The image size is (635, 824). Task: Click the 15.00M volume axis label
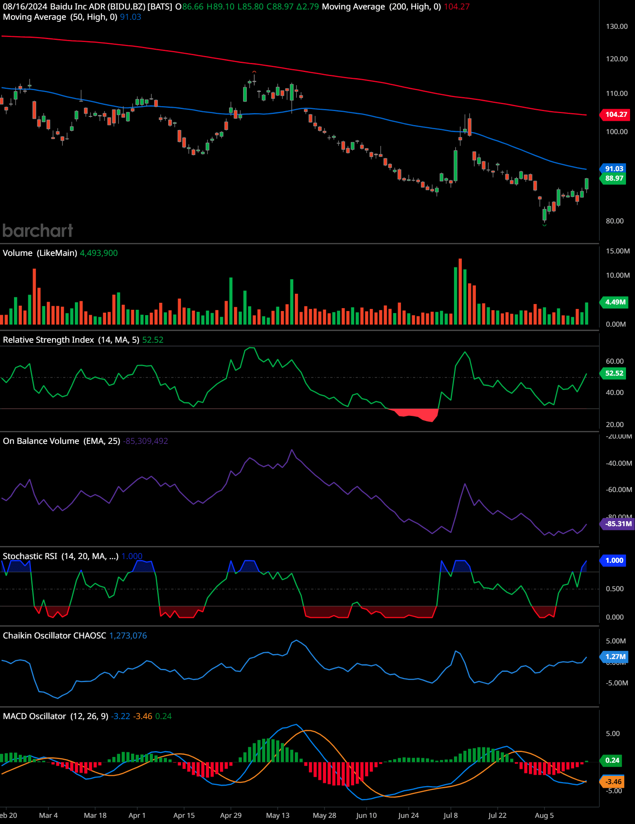click(x=618, y=251)
